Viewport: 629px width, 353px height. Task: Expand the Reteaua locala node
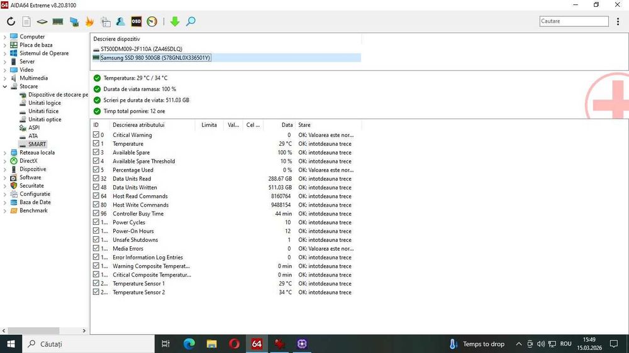(5, 153)
